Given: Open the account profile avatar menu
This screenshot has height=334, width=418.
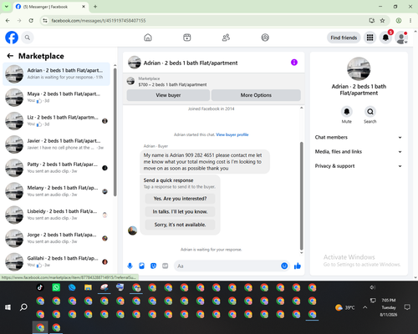Looking at the screenshot, I should [x=401, y=38].
